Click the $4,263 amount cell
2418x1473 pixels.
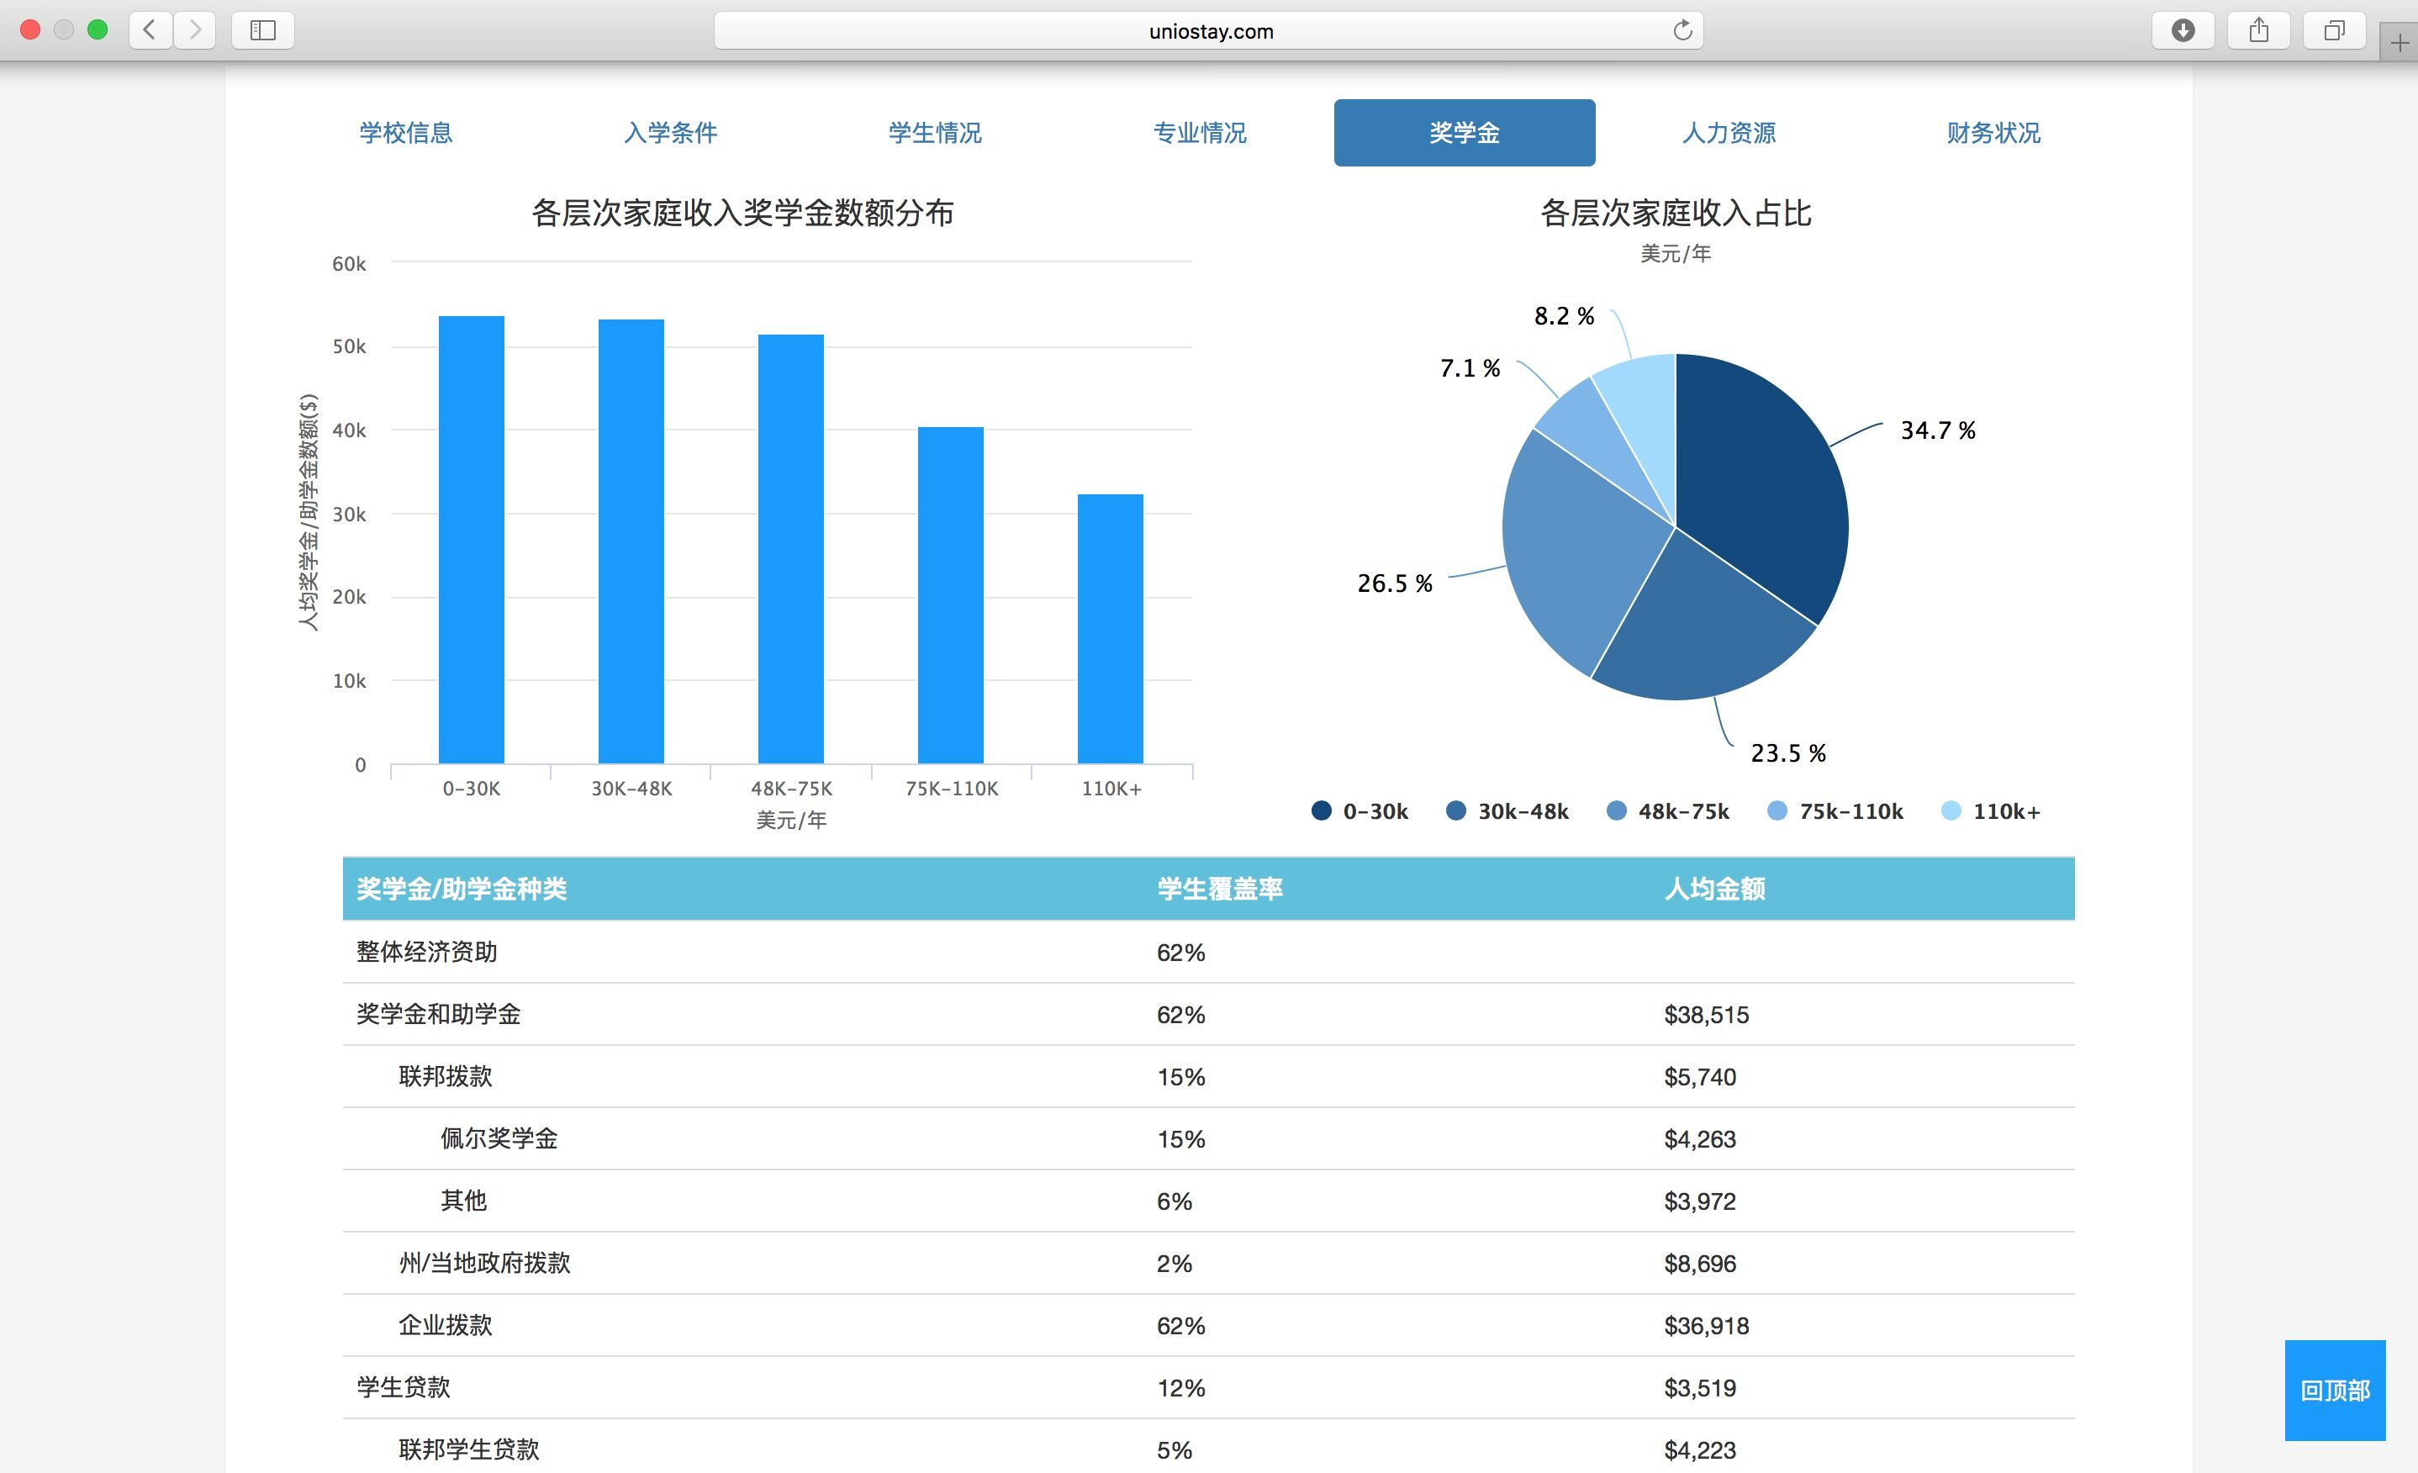point(1700,1139)
